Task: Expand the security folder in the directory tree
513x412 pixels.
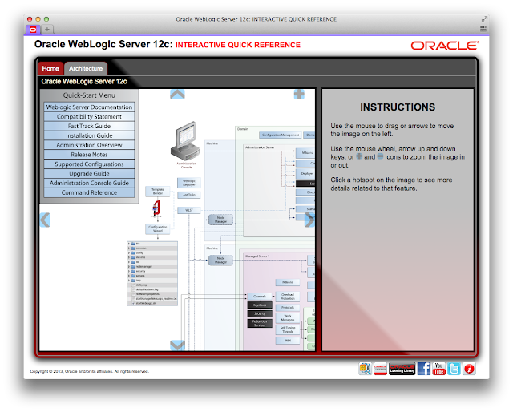Action: click(129, 271)
